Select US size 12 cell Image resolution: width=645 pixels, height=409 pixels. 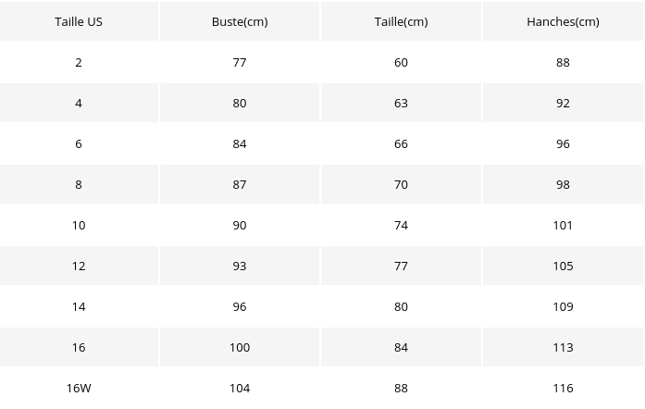(79, 266)
